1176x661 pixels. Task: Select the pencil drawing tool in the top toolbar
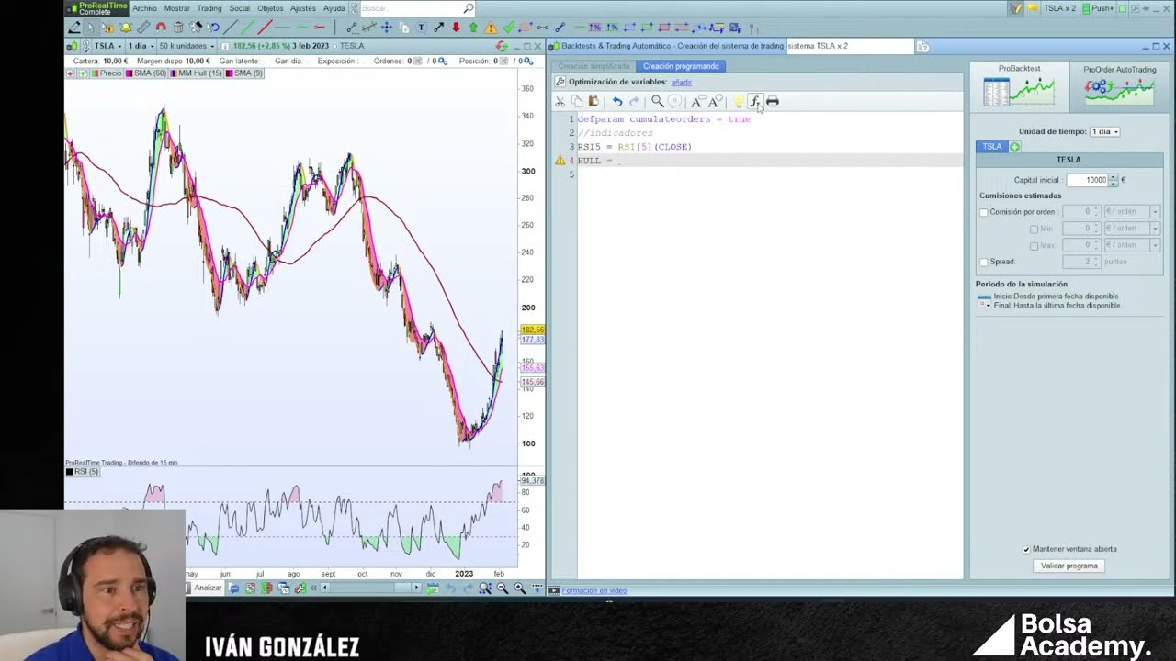(x=73, y=28)
